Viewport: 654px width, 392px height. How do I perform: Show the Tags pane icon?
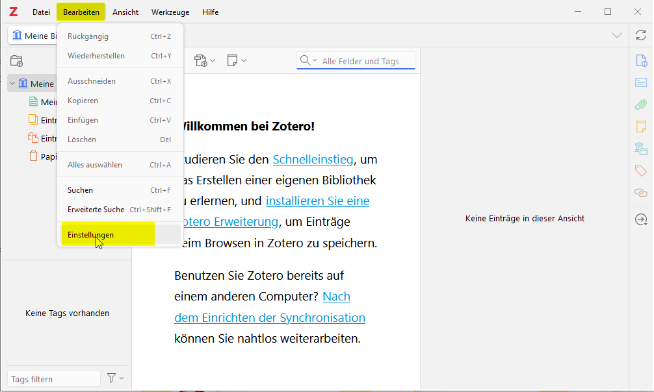click(x=641, y=171)
